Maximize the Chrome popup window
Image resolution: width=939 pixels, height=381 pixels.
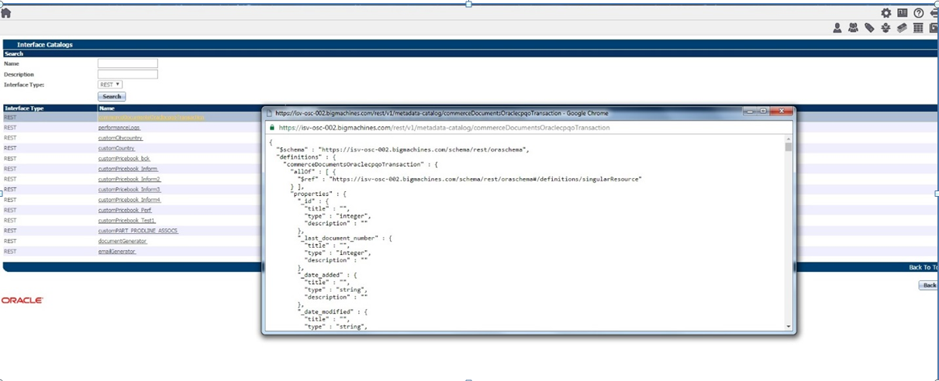764,112
